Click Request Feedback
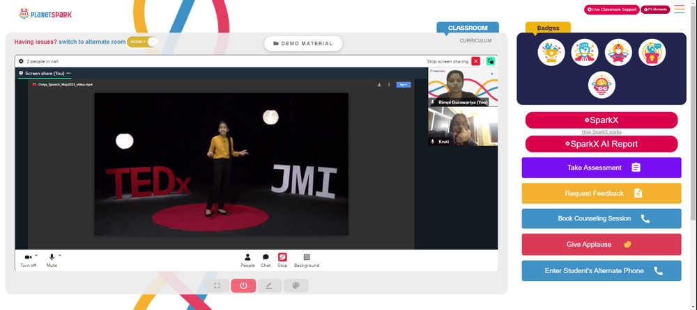This screenshot has width=697, height=310. point(602,193)
